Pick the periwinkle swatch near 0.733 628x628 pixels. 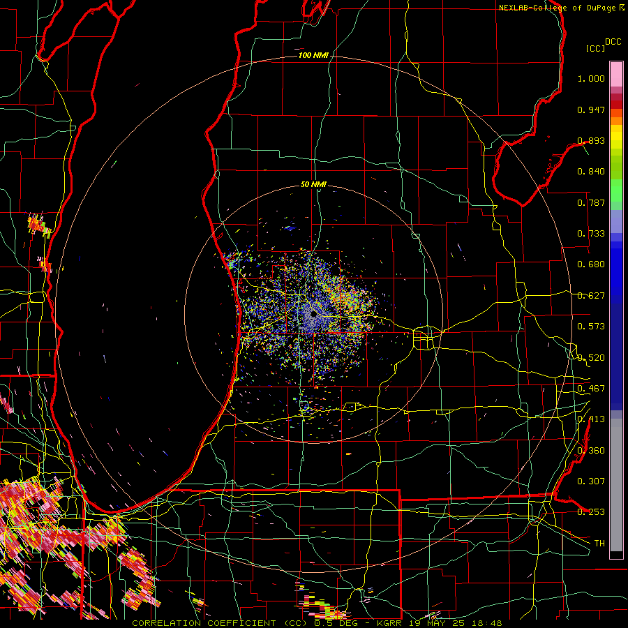[x=616, y=221]
